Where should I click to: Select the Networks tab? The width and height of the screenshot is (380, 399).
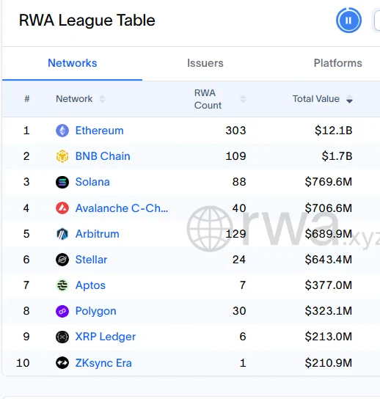(x=73, y=63)
